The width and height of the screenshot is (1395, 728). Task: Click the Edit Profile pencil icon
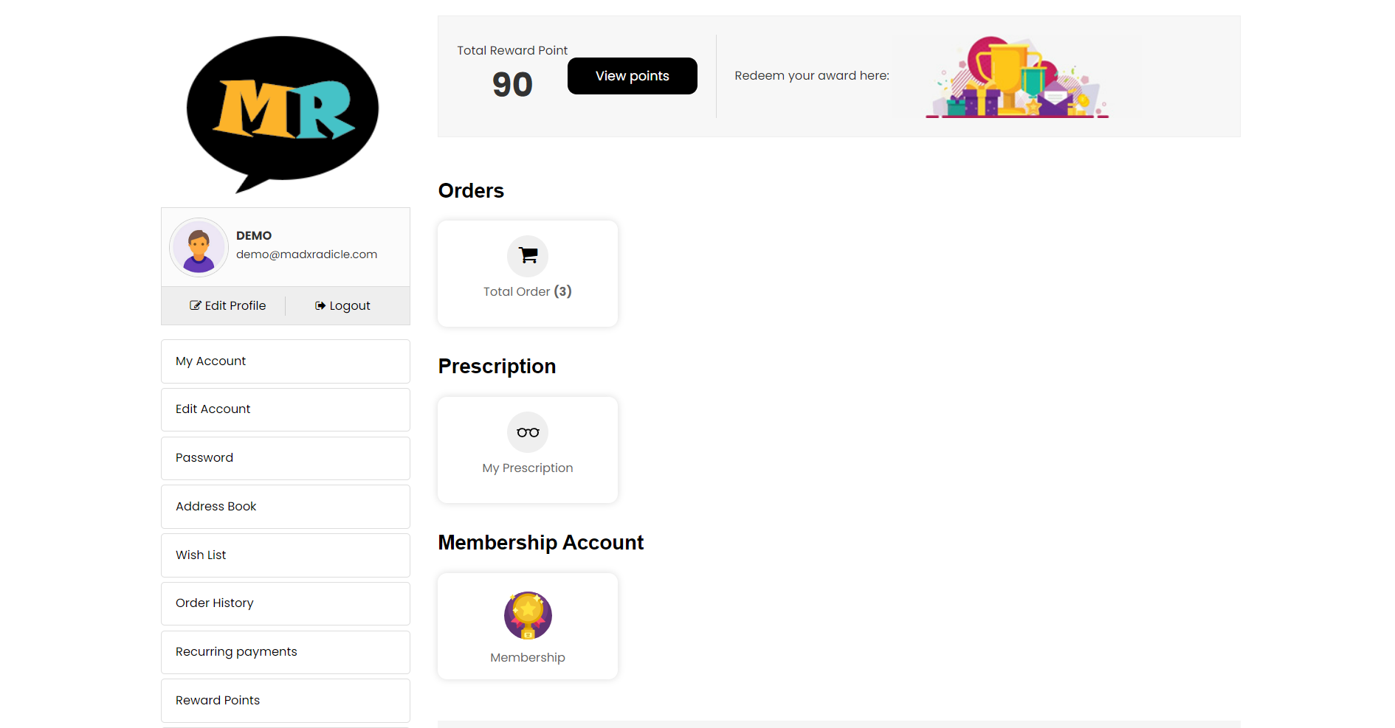click(x=196, y=305)
